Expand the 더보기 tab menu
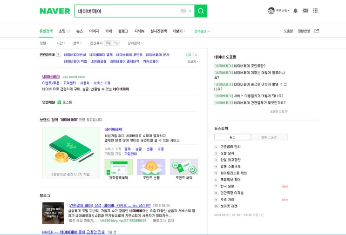 tap(179, 31)
